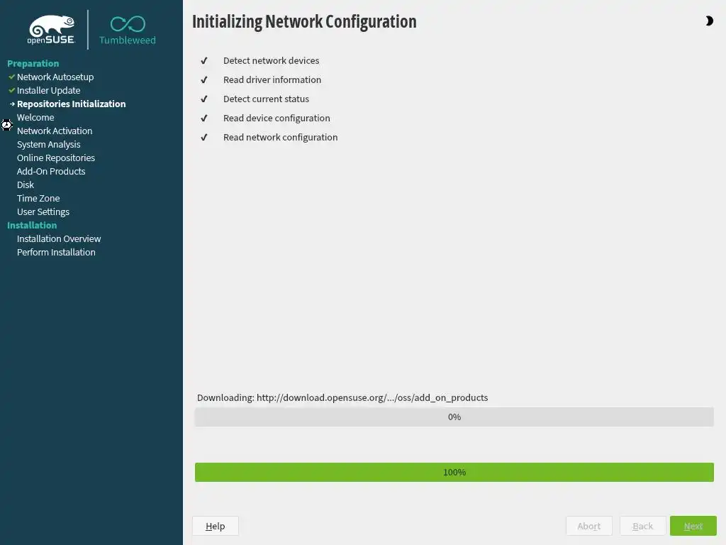Click the checkmark next to Detect network devices
Image resolution: width=726 pixels, height=545 pixels.
(204, 61)
